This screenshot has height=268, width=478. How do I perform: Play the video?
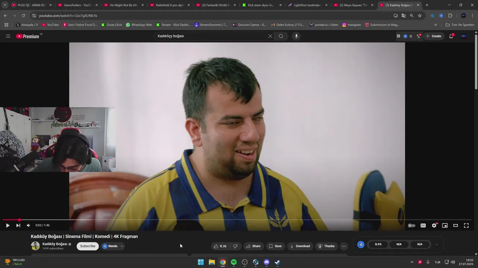click(7, 225)
